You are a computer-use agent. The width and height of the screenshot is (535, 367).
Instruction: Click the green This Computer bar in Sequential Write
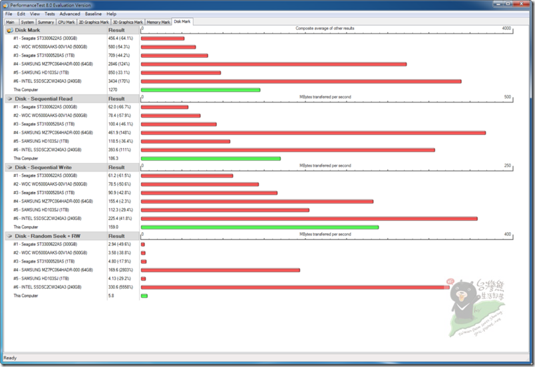point(260,227)
